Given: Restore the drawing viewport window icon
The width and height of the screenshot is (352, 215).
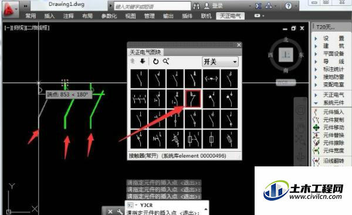Looking at the screenshot, I should point(293,28).
